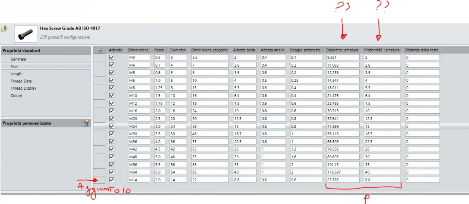
Task: Click the Dimensione column header
Action: click(x=138, y=50)
